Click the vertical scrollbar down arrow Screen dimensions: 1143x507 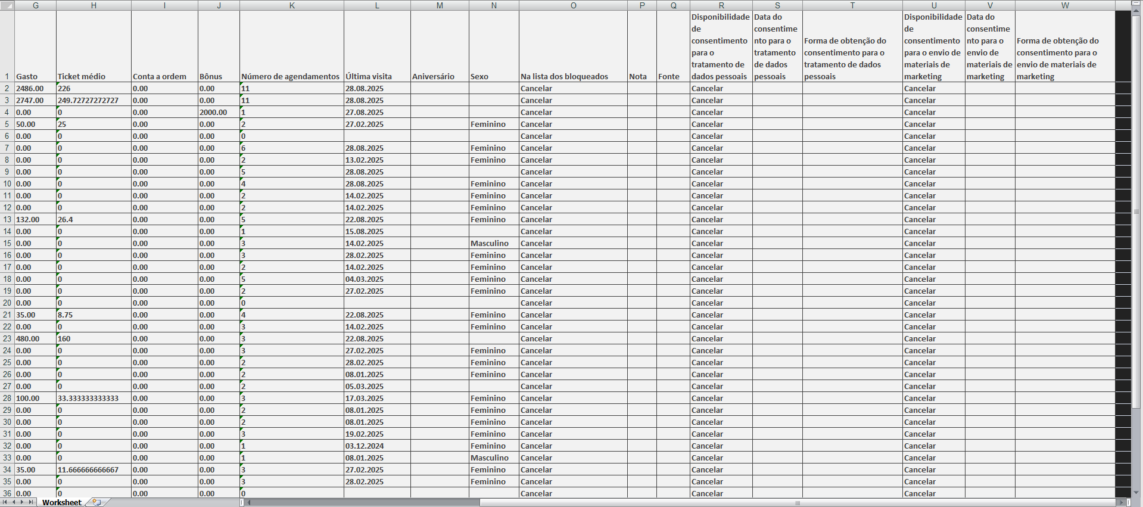[x=1136, y=492]
